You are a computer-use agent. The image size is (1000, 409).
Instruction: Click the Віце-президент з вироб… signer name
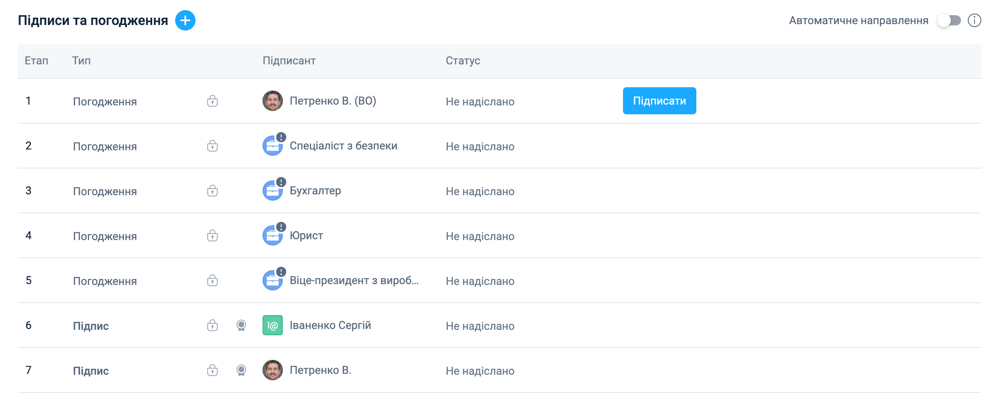pos(354,280)
